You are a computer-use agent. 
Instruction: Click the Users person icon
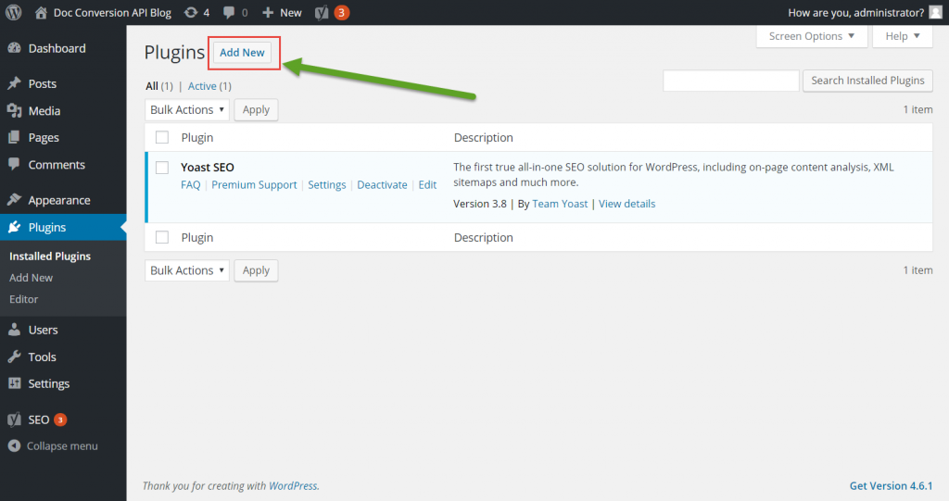click(x=15, y=330)
